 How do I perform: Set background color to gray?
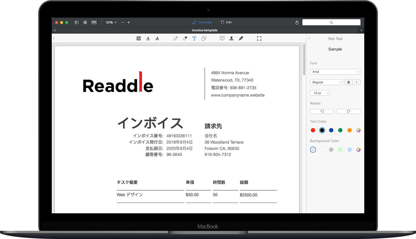pyautogui.click(x=331, y=150)
